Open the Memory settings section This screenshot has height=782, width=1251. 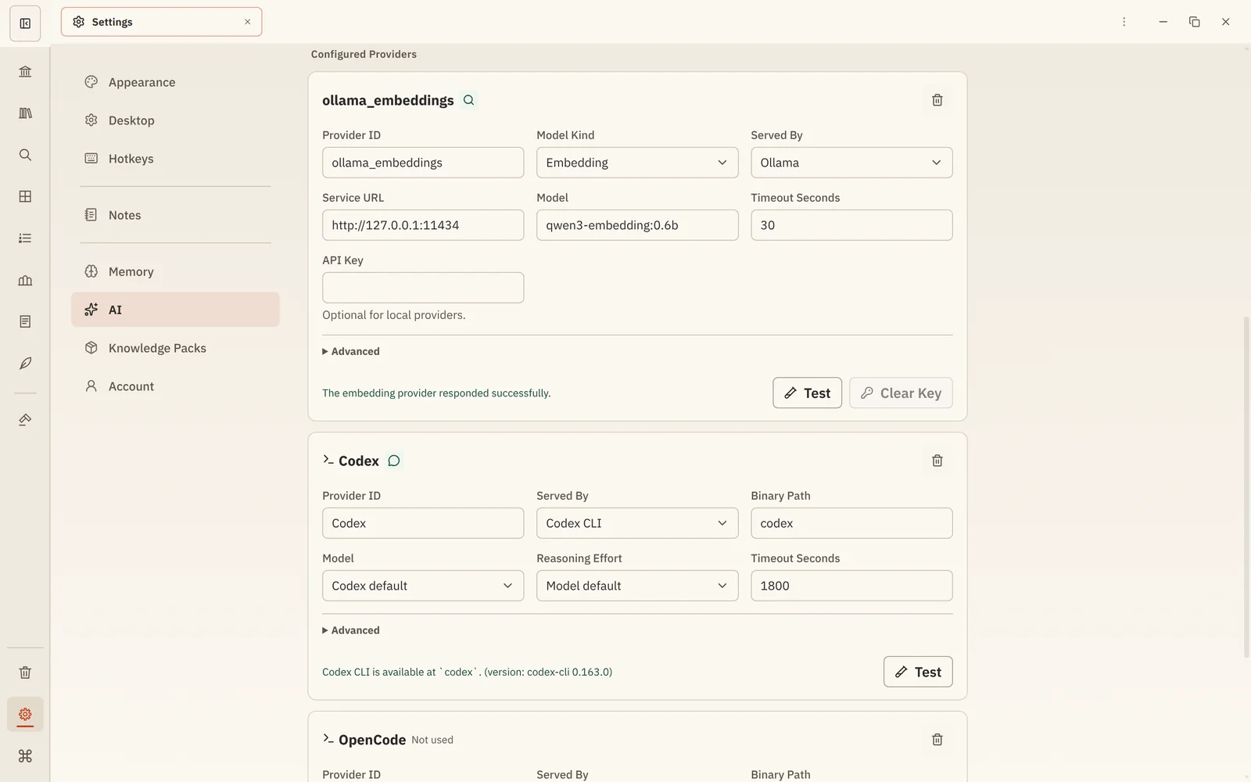pos(175,271)
